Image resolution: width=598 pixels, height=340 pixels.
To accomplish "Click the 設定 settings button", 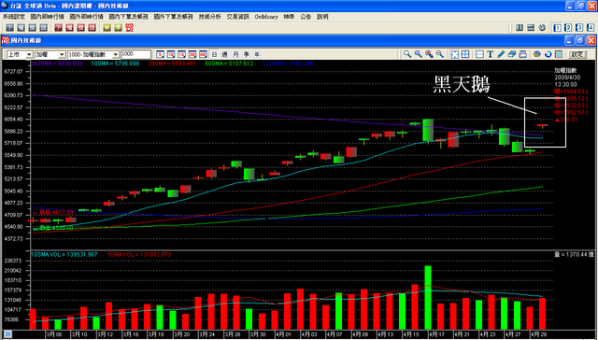I will [577, 54].
